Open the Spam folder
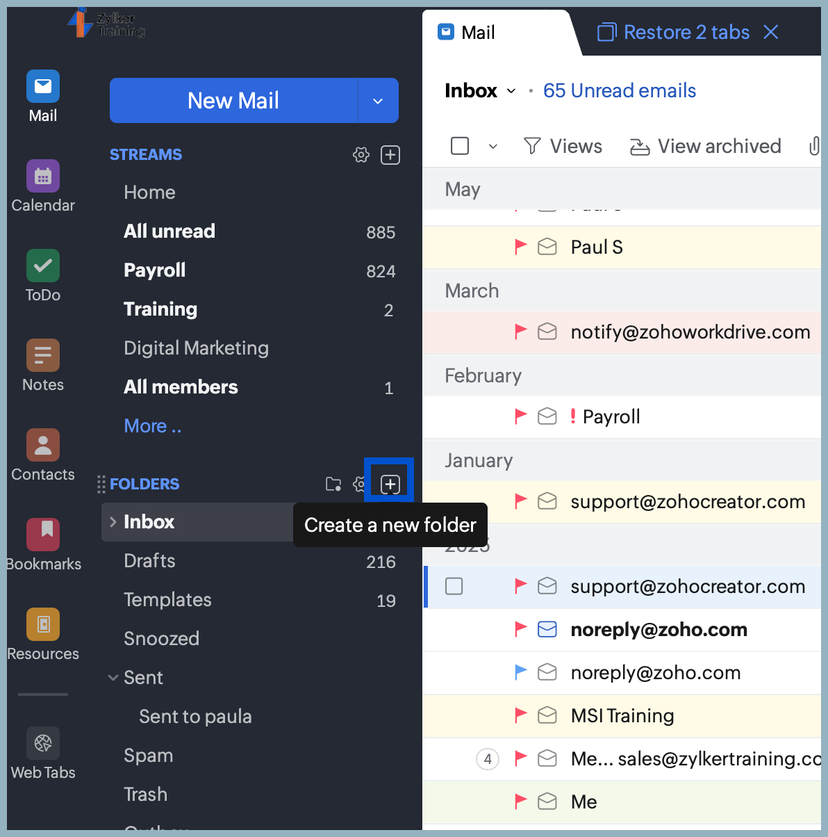Screen dimensions: 828x837 tap(148, 756)
